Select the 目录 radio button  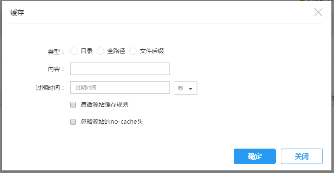pyautogui.click(x=74, y=51)
